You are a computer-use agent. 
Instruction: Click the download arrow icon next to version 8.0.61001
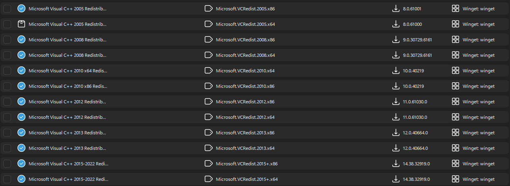(396, 9)
